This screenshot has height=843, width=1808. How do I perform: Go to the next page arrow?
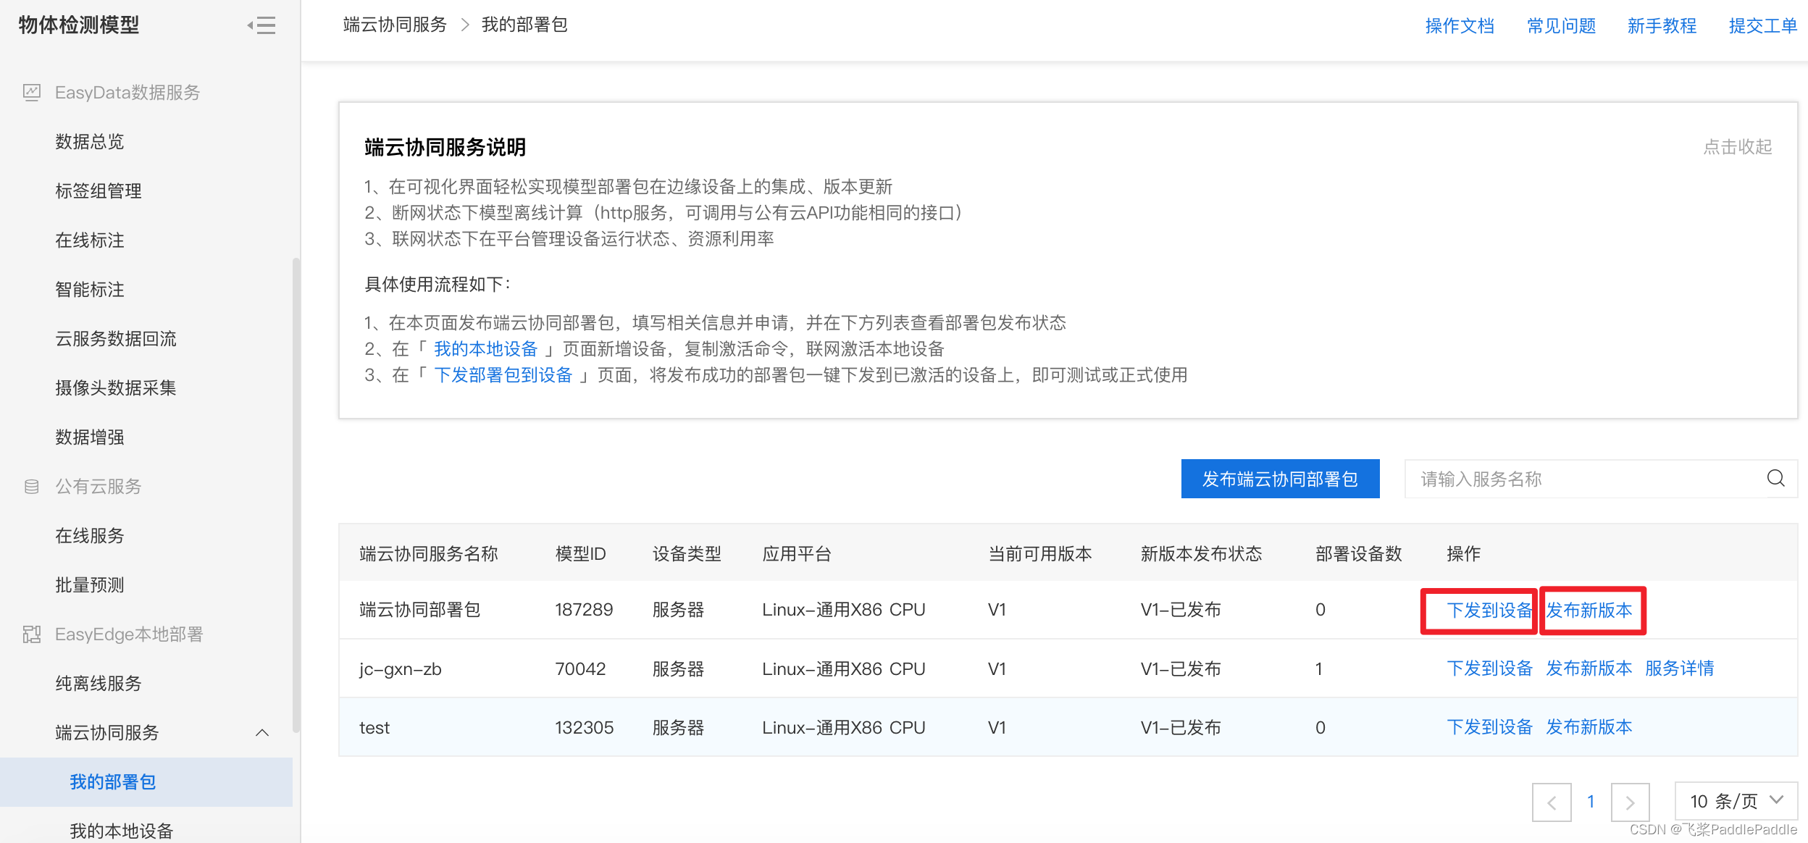pos(1630,802)
